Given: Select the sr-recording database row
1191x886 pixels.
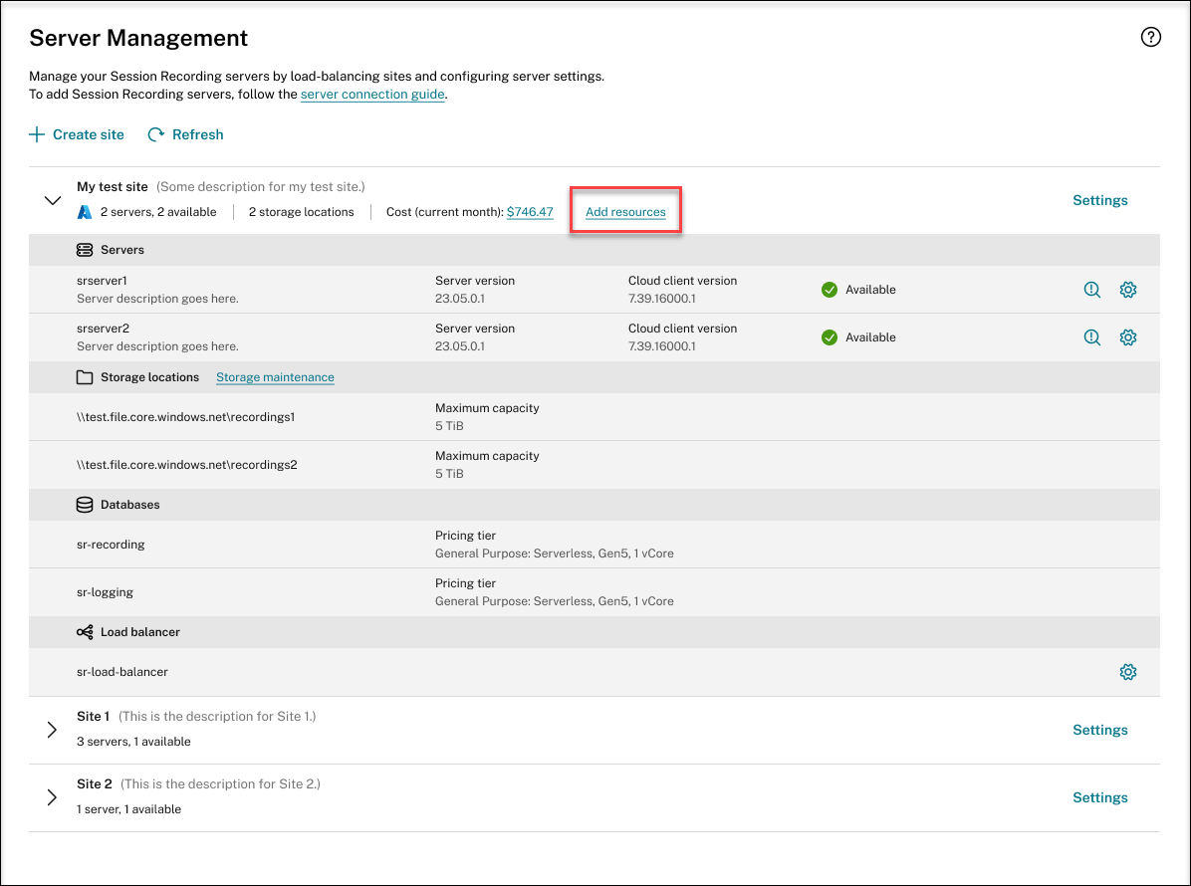Looking at the screenshot, I should coord(111,545).
